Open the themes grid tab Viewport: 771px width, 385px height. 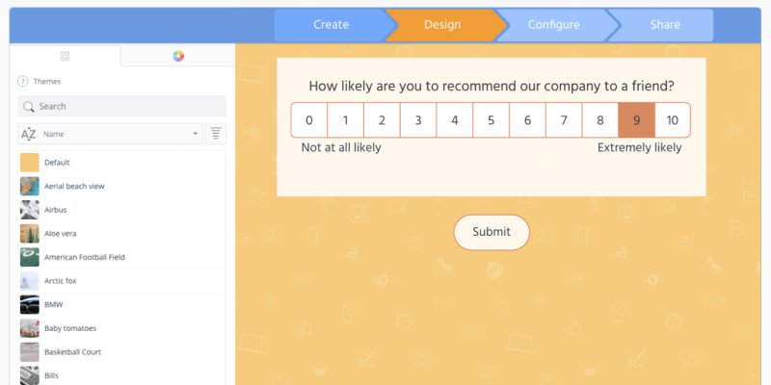coord(65,57)
